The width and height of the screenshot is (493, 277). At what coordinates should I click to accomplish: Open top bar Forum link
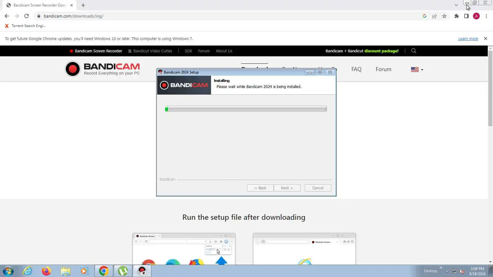coord(204,51)
